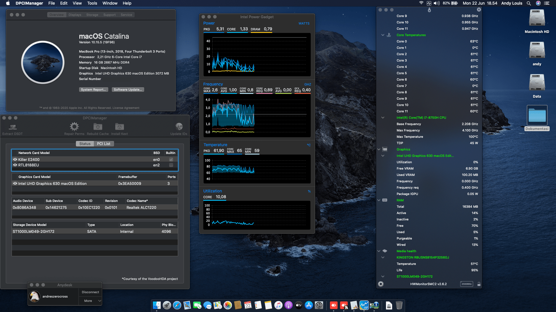Screen dimensions: 556x312
Task: Select the ST1000LM049-2GH172 storage row
Action: 95,231
